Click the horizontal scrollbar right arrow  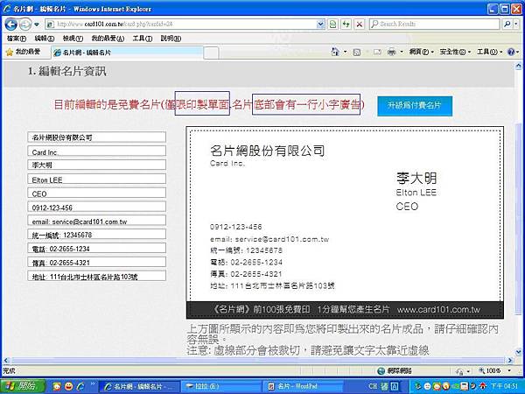(510, 361)
